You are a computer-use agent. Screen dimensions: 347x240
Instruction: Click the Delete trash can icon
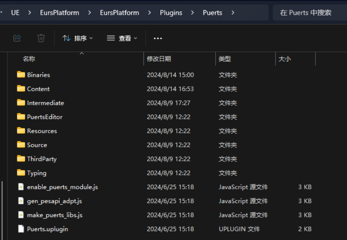coord(41,38)
